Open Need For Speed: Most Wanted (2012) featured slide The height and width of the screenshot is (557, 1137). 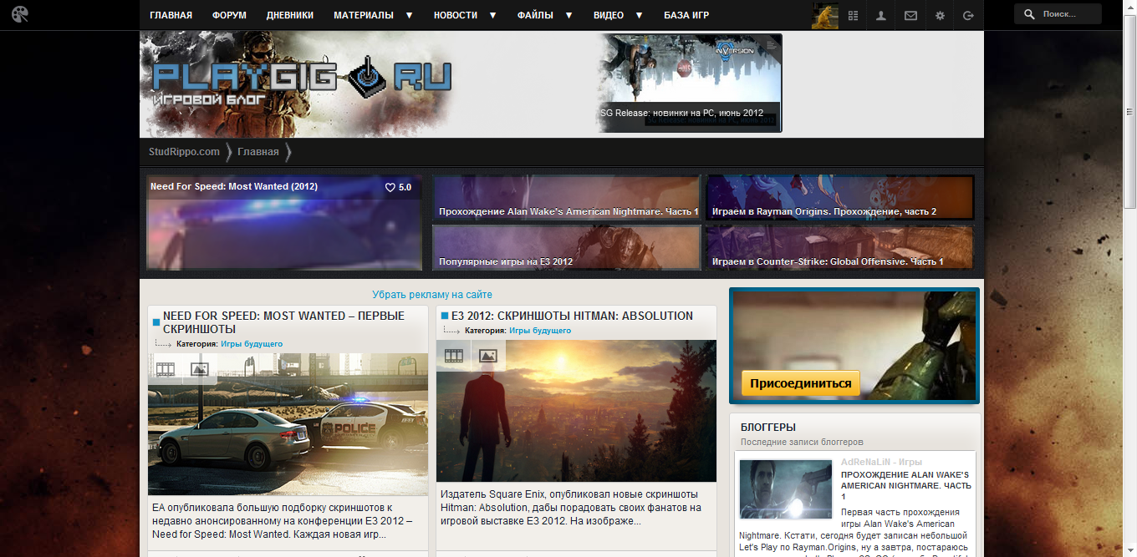click(x=284, y=223)
